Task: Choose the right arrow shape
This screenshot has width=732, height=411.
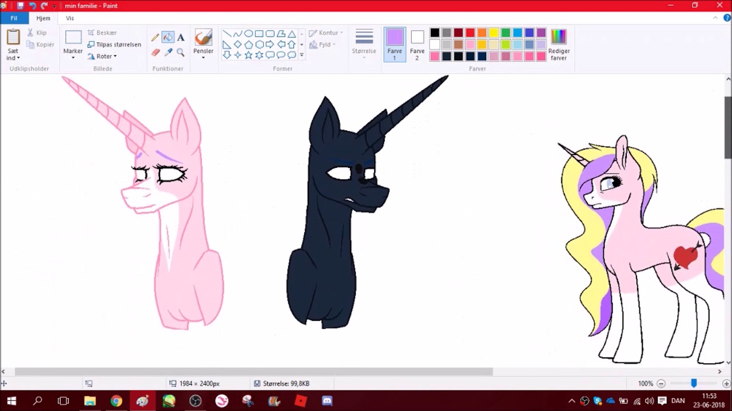Action: 270,45
